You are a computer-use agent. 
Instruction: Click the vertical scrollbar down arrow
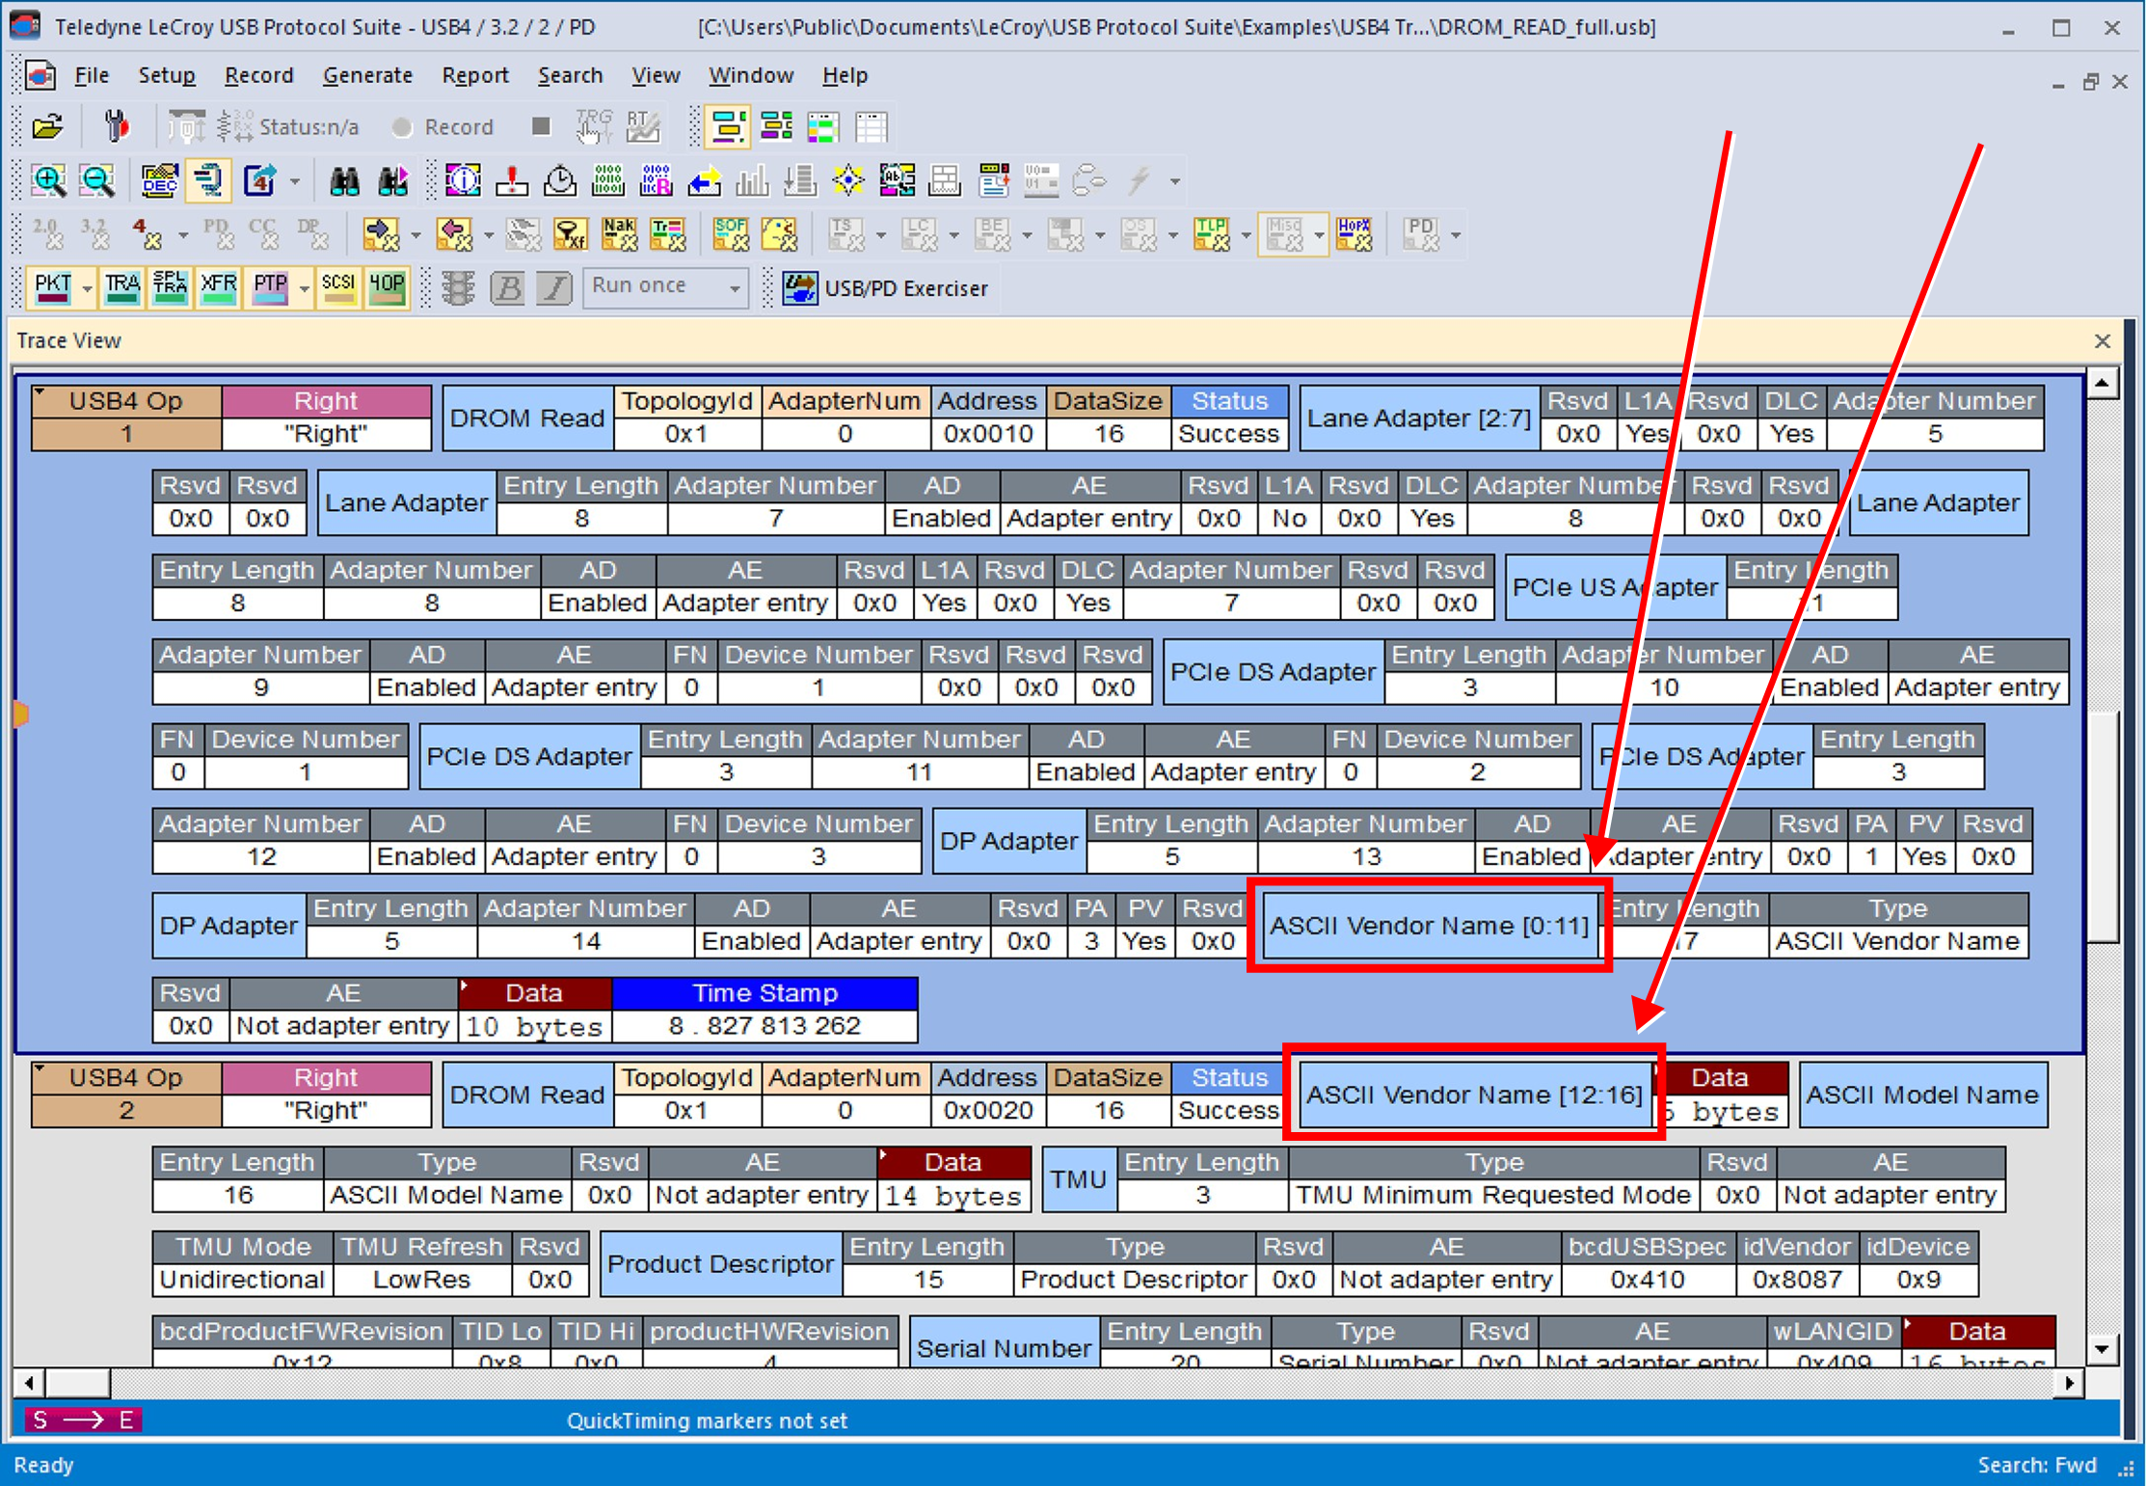pos(2103,1349)
